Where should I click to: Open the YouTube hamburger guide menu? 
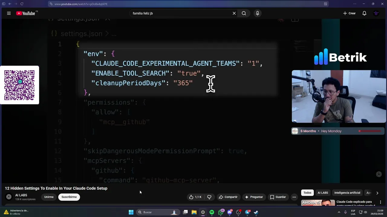9,13
